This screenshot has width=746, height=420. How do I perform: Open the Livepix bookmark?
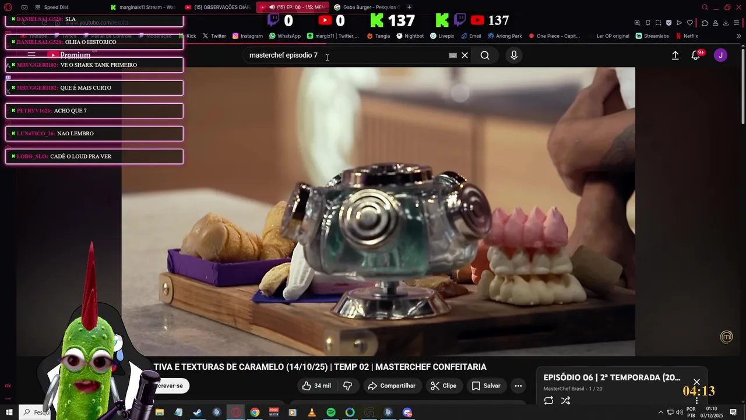tap(442, 36)
